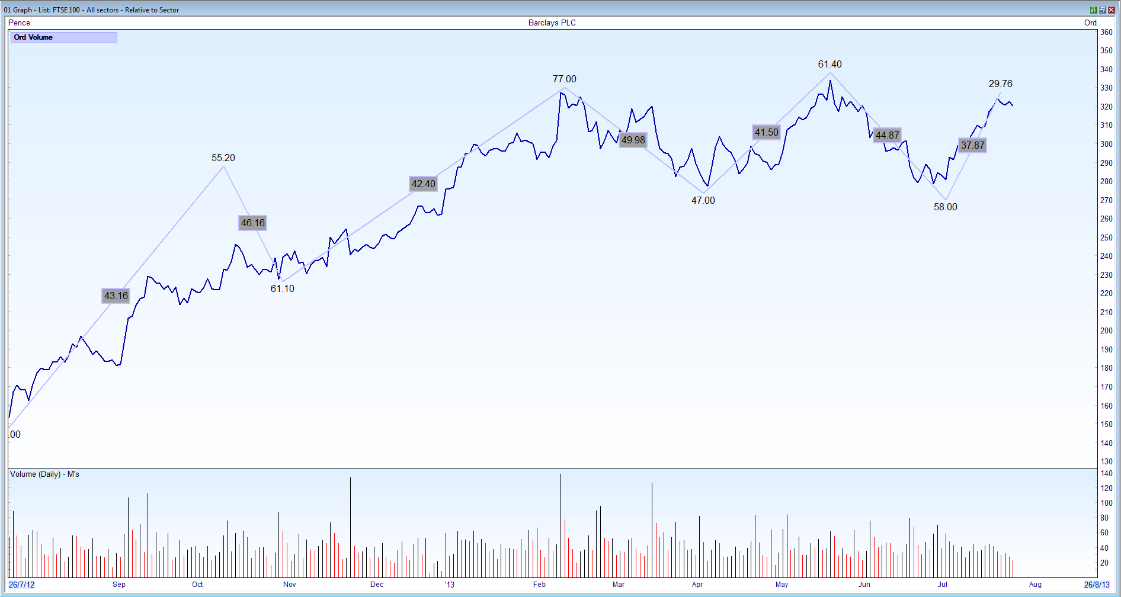Screen dimensions: 1121x597
Task: Click the Pence axis label
Action: [19, 23]
